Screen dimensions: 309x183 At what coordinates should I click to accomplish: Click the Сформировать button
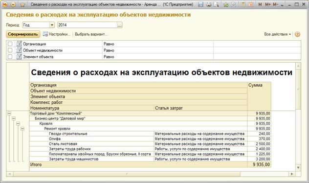(x=23, y=34)
